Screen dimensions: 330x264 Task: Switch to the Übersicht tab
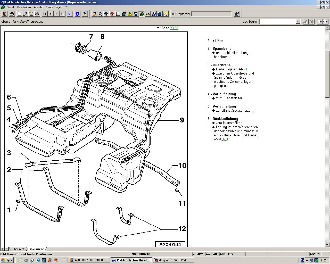click(18, 249)
